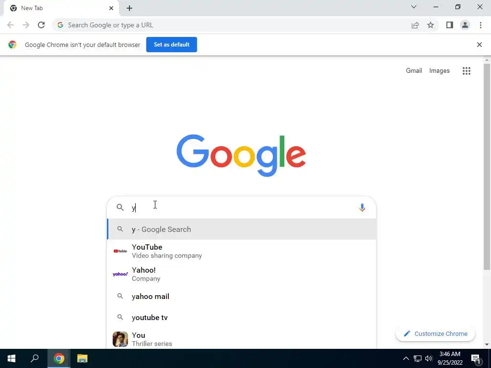Share this page icon in address bar

tap(415, 25)
